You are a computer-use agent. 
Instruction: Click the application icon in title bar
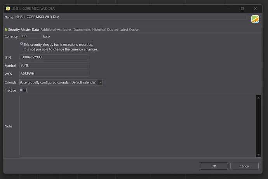[x=8, y=8]
